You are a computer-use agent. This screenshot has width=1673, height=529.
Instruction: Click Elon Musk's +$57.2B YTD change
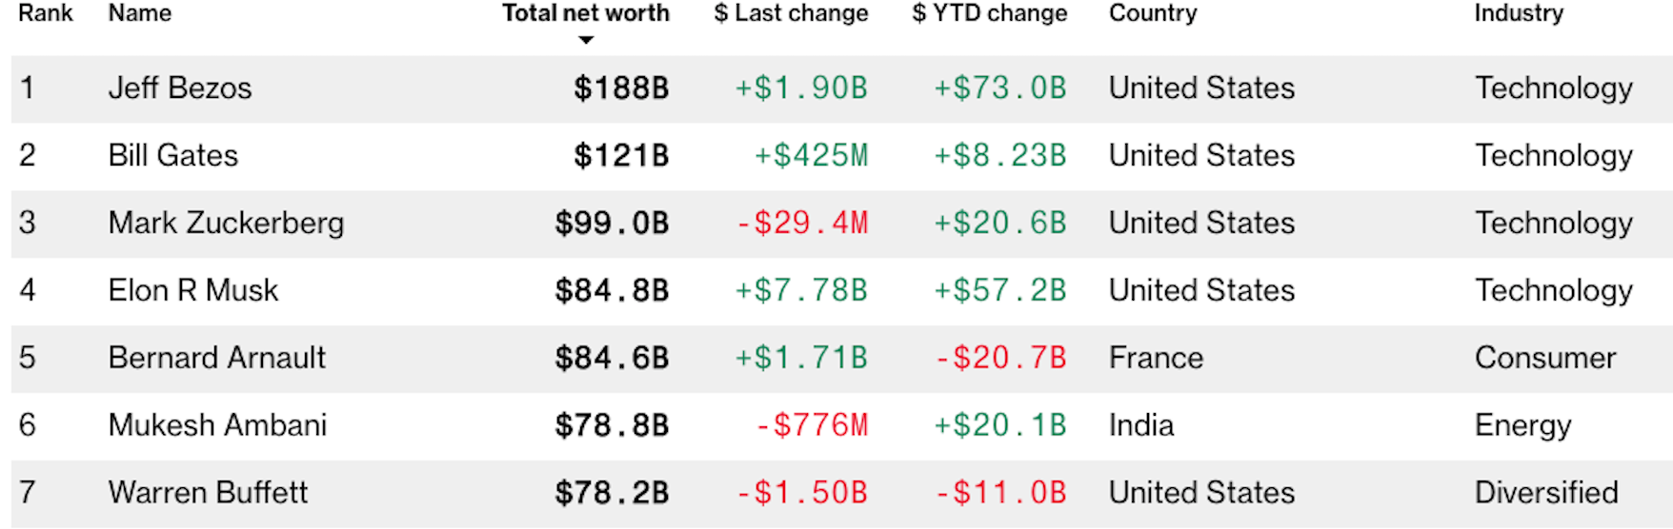click(999, 291)
